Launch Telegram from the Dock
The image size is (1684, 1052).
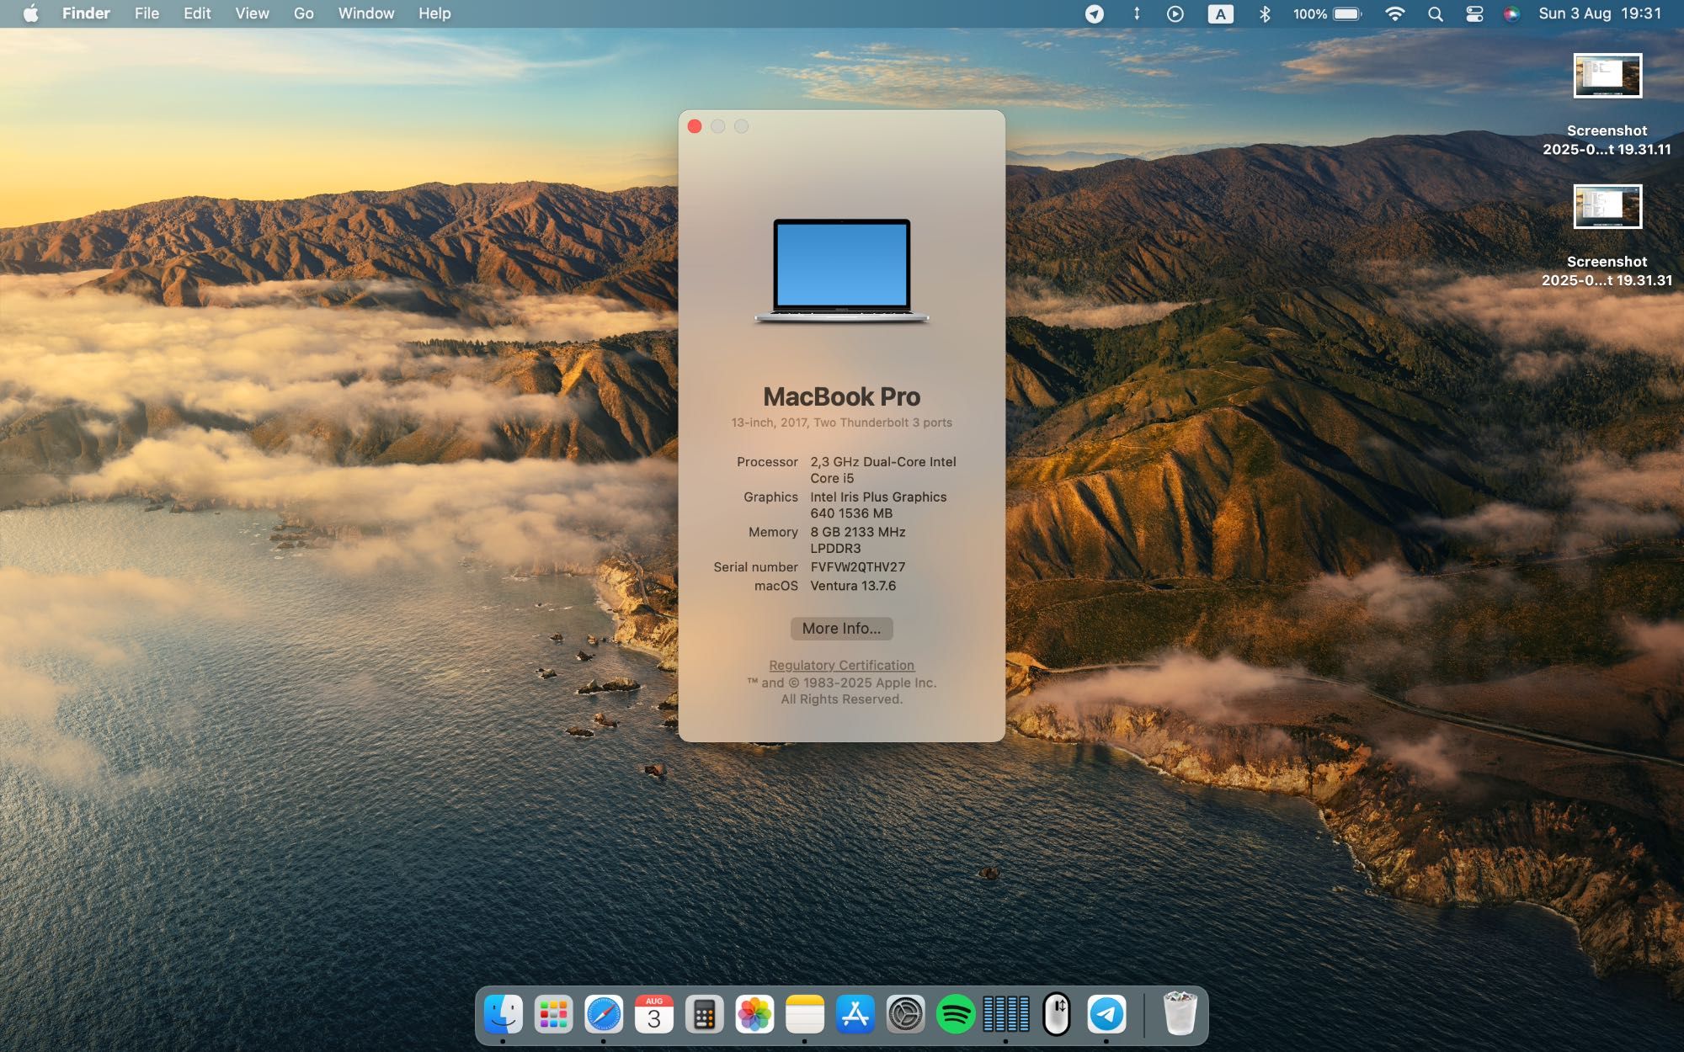pos(1106,1014)
